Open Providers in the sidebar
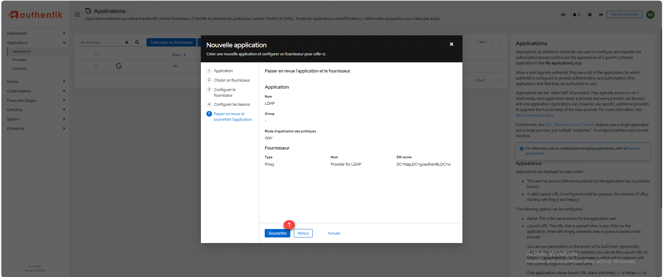Viewport: 663px width, 277px height. (x=20, y=60)
